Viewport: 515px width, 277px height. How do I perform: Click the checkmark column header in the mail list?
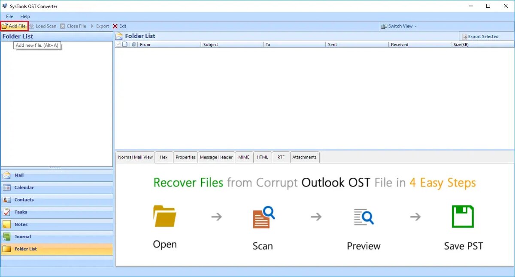pos(118,44)
